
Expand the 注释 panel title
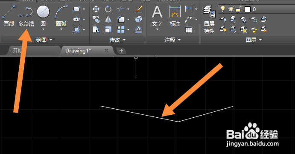(173, 40)
